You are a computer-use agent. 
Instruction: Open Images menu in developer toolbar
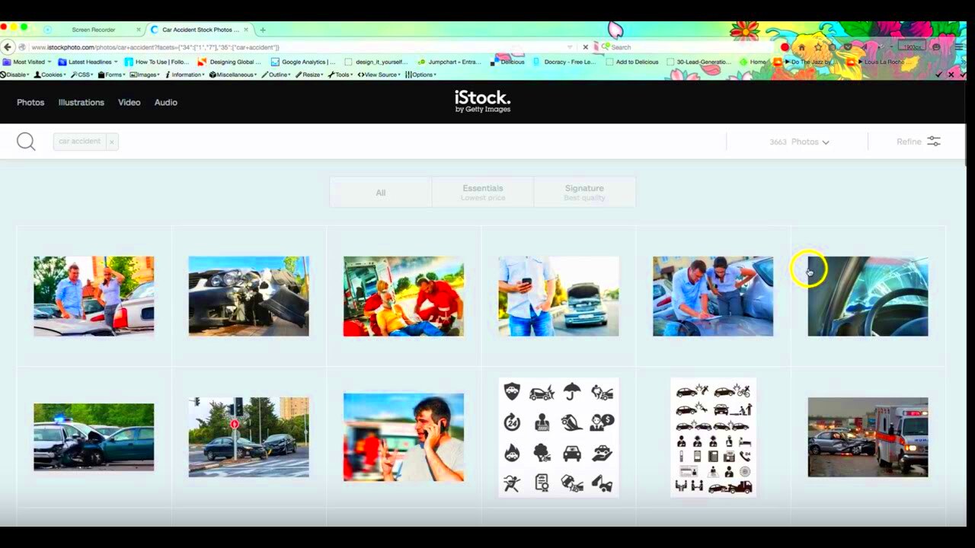coord(145,75)
